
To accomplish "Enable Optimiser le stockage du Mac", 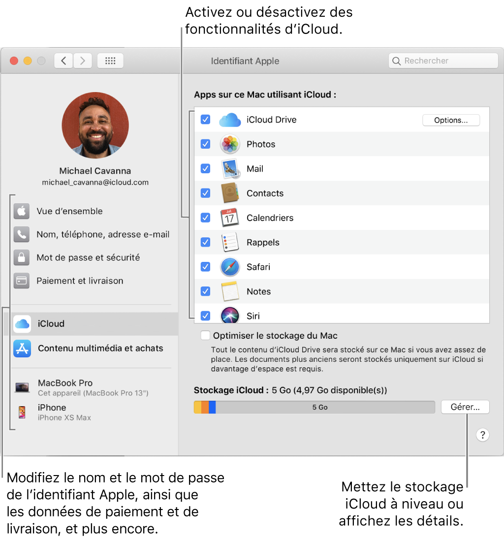I will coord(205,335).
